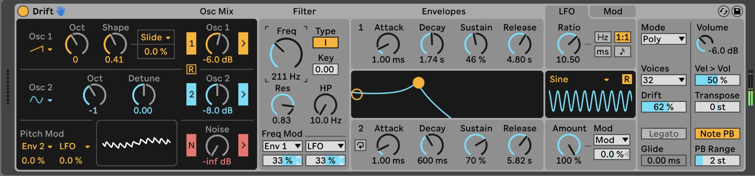Image resolution: width=755 pixels, height=176 pixels.
Task: Adjust the Osc 1 Oct knob
Action: pyautogui.click(x=76, y=44)
